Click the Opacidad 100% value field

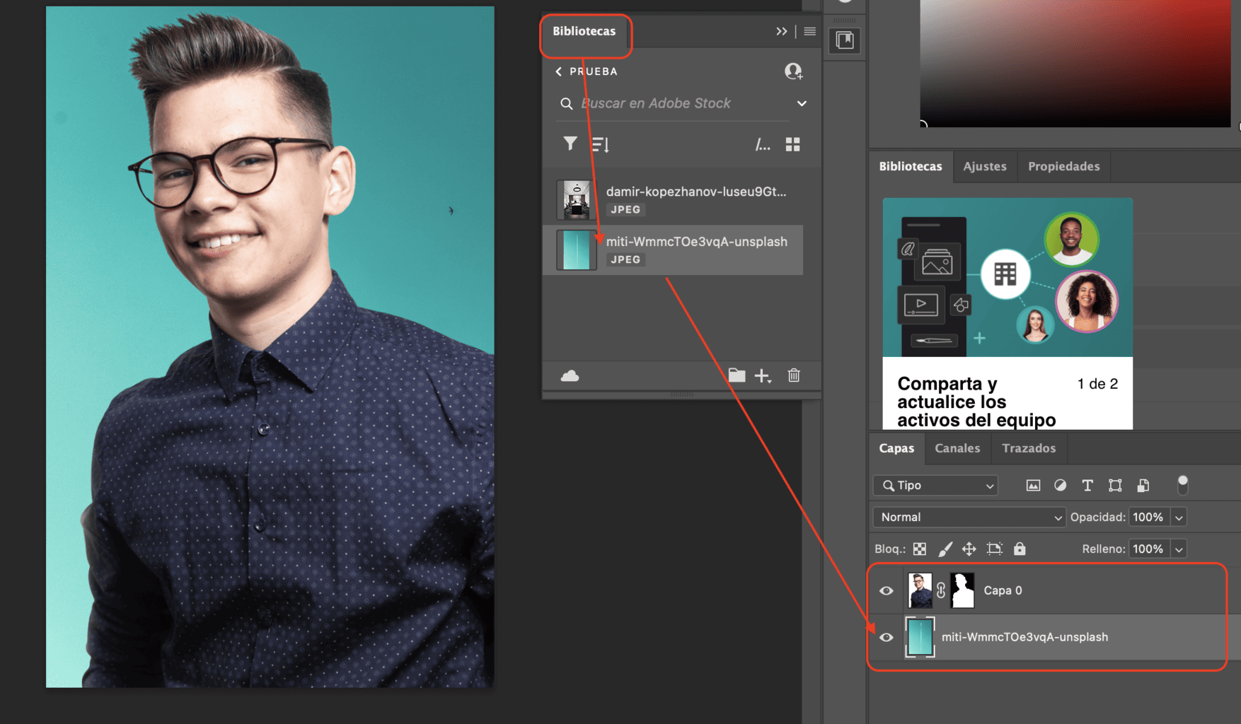[1149, 517]
